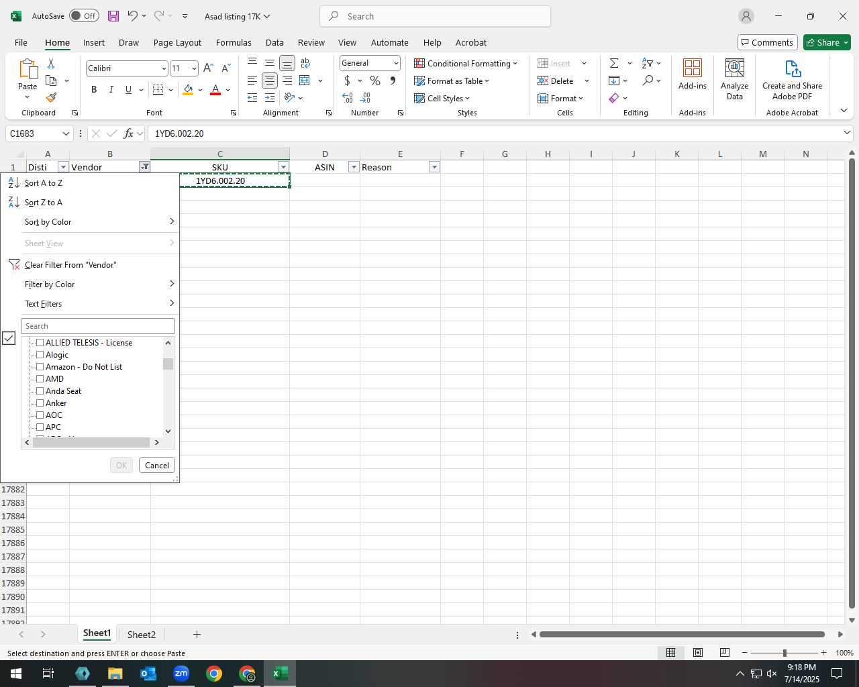Open Excel from the taskbar

tap(281, 674)
